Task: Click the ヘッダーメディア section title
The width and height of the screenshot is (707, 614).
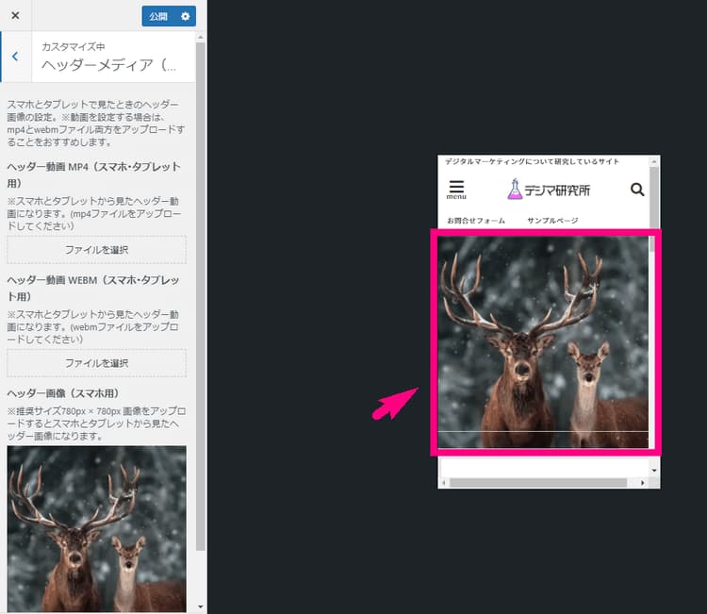Action: tap(108, 65)
